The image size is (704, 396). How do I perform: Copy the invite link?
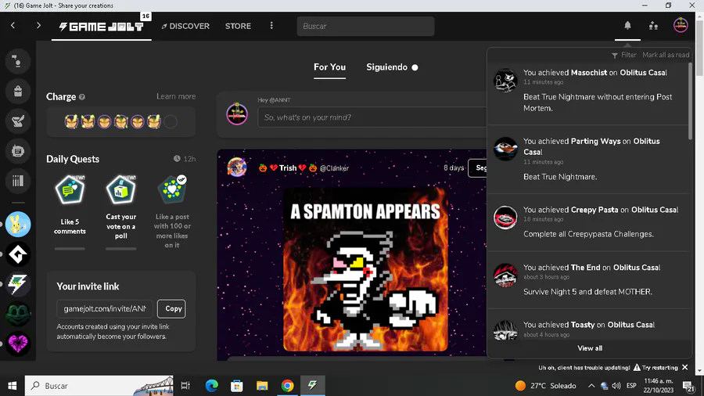click(x=171, y=308)
